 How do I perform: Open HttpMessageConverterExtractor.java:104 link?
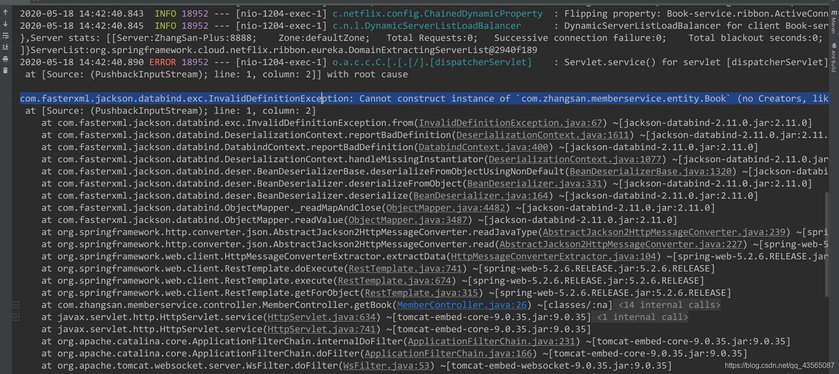pos(554,256)
